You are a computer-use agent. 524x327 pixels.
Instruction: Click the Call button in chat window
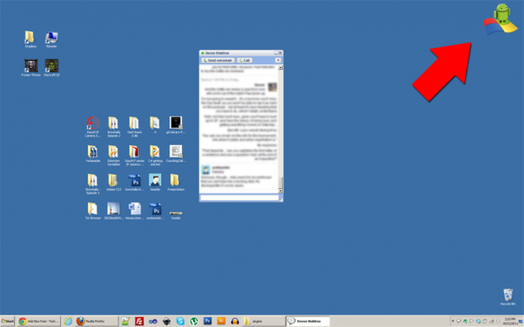pos(245,61)
